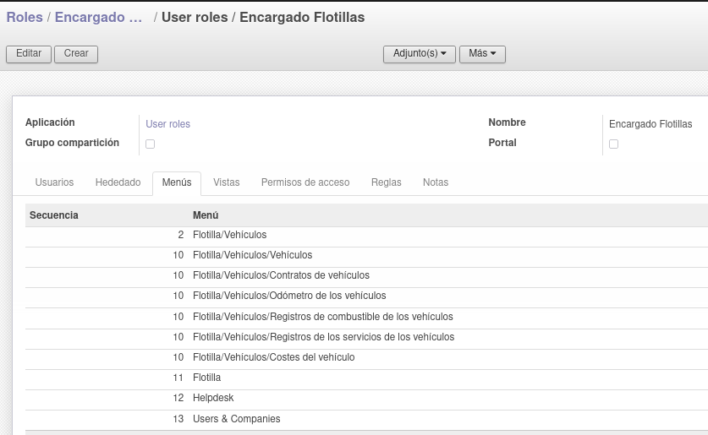Select the Users & Companies row
The width and height of the screenshot is (708, 435).
point(366,419)
